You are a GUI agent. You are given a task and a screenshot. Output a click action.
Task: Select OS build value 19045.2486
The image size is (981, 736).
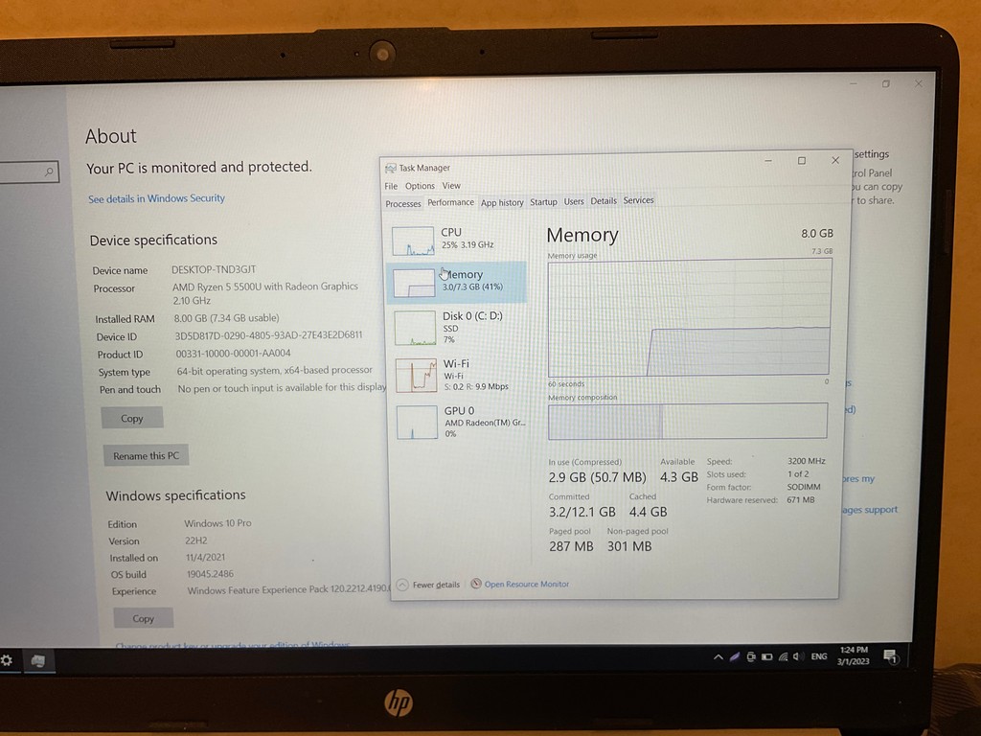[x=210, y=574]
